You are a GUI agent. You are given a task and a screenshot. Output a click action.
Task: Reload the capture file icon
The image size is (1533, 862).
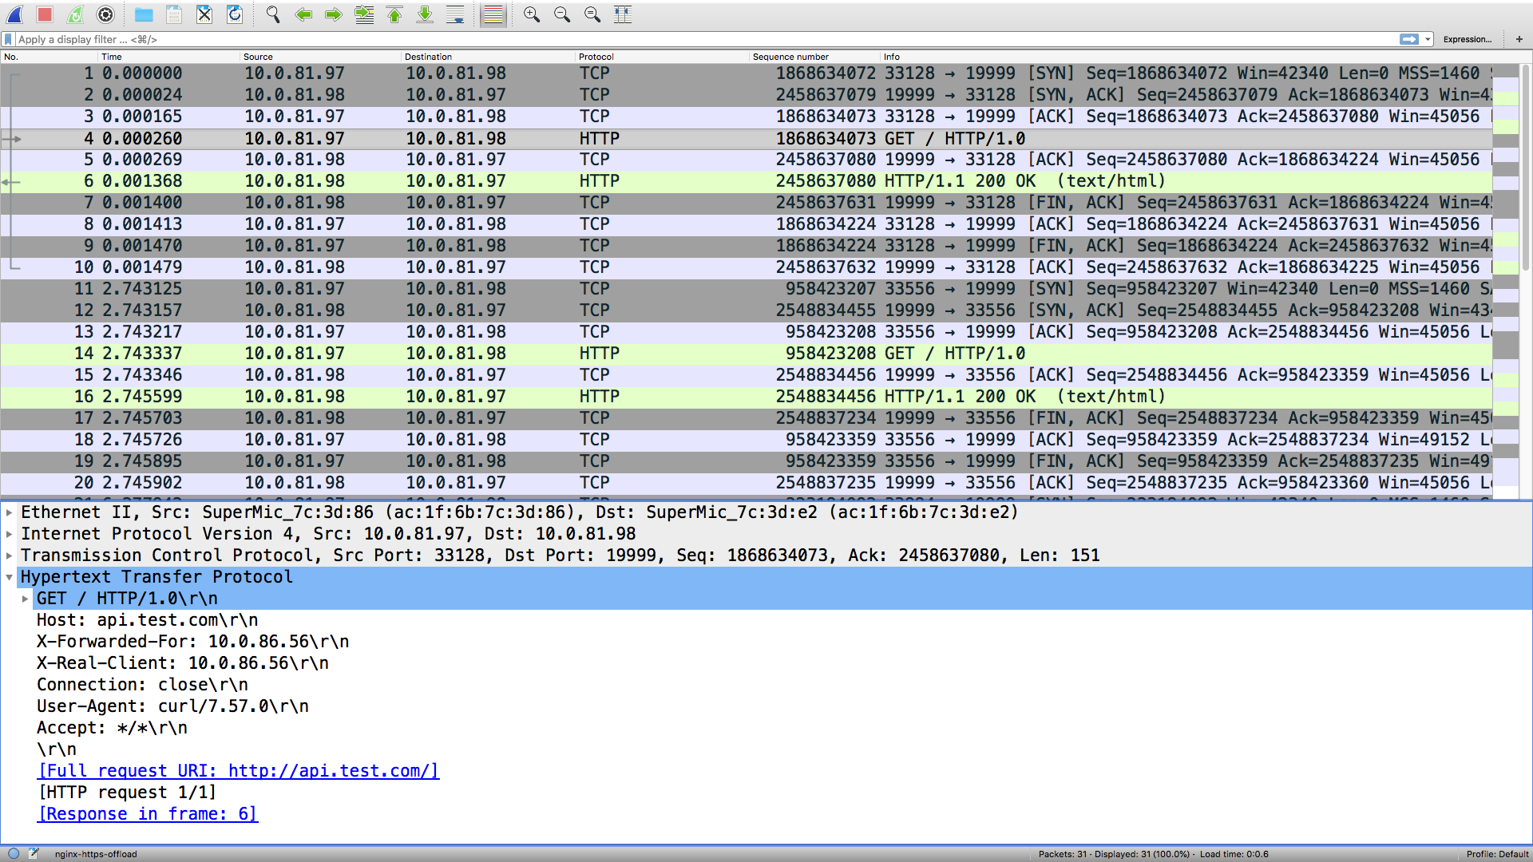tap(235, 14)
